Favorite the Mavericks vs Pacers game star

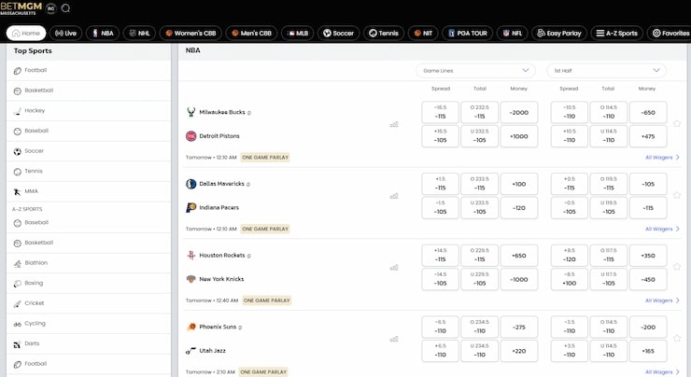(x=677, y=195)
